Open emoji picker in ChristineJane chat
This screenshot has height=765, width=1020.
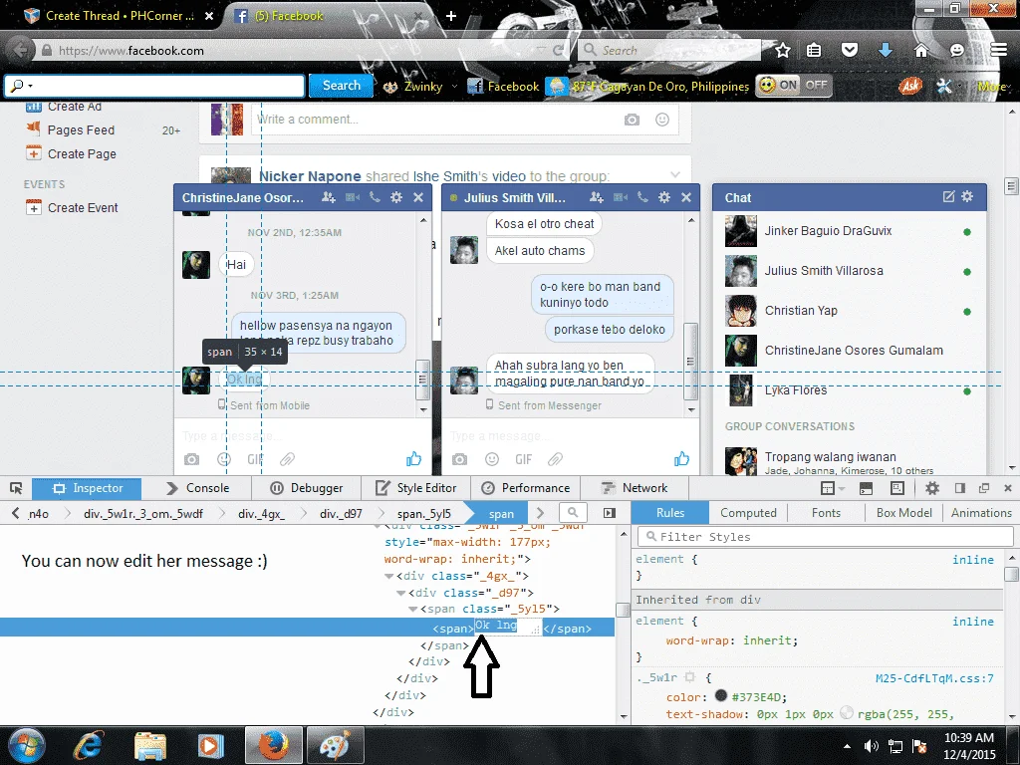tap(224, 459)
